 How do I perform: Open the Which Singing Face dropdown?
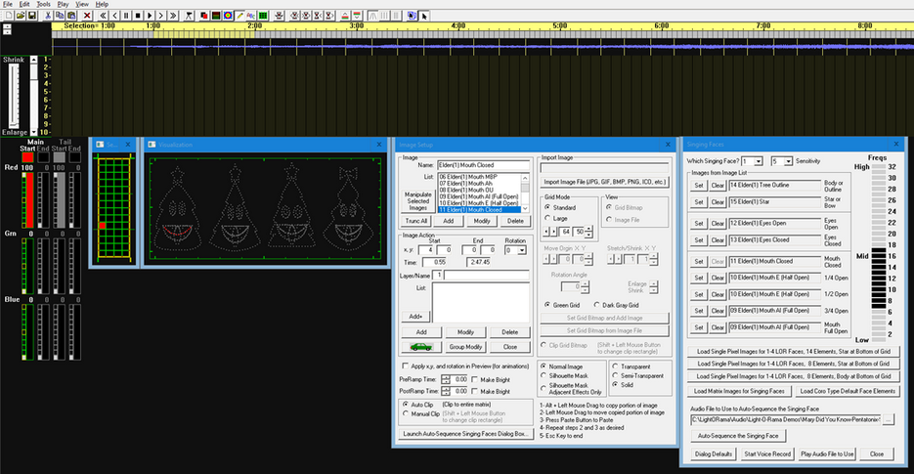click(x=758, y=160)
